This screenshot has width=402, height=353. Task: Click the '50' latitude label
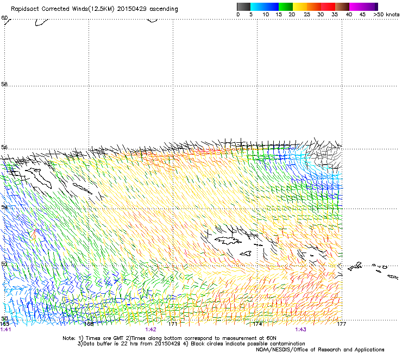[4, 318]
